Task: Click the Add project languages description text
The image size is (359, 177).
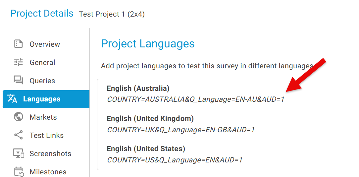Action: [x=207, y=66]
